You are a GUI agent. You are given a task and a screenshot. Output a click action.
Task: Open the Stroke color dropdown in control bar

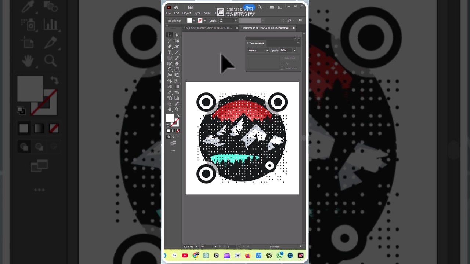(205, 21)
